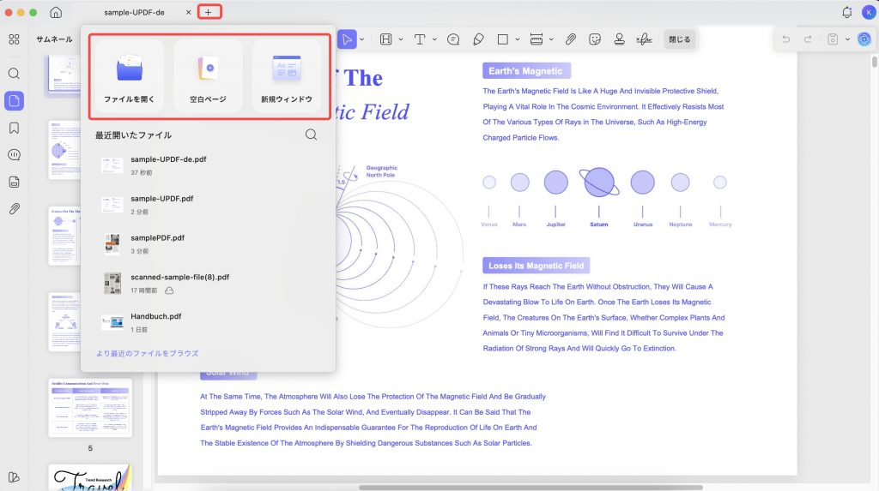Open the home screen icon
Image resolution: width=879 pixels, height=491 pixels.
[56, 12]
